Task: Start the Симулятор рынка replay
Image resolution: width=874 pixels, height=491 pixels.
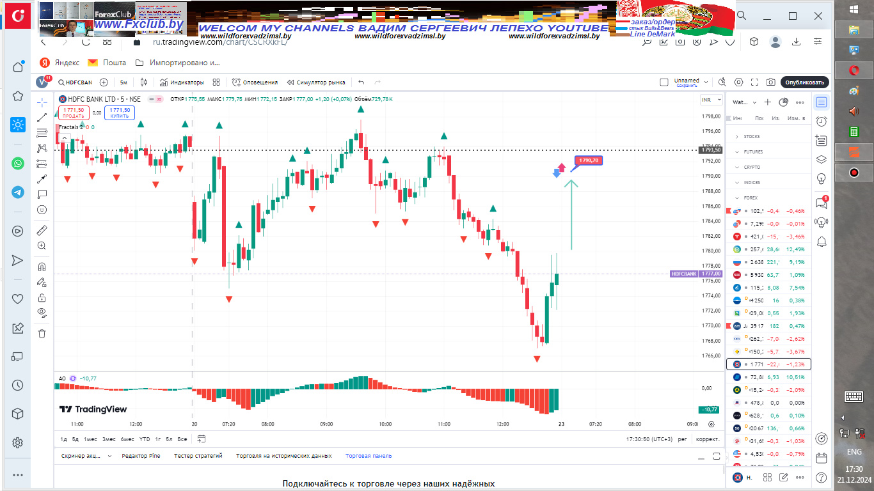Action: [x=316, y=82]
